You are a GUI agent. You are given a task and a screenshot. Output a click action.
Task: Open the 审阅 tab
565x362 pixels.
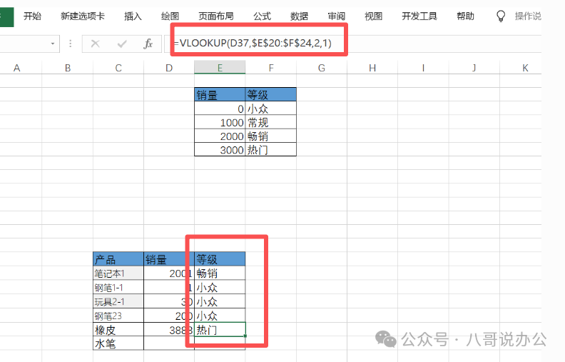(336, 16)
